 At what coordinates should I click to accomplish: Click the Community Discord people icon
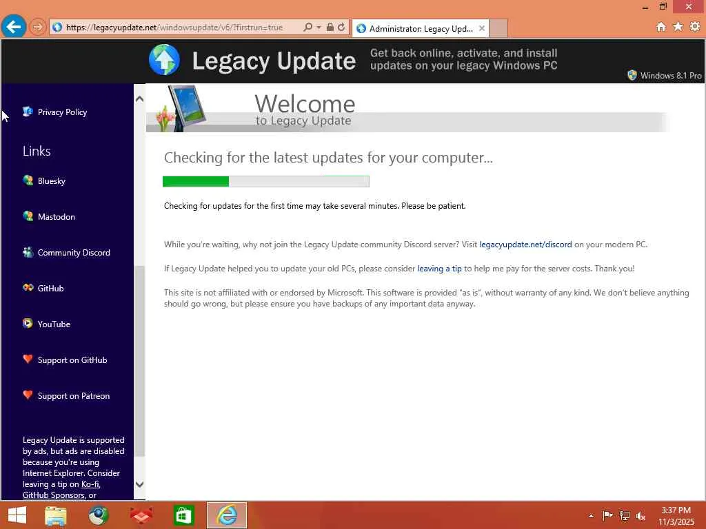[28, 252]
